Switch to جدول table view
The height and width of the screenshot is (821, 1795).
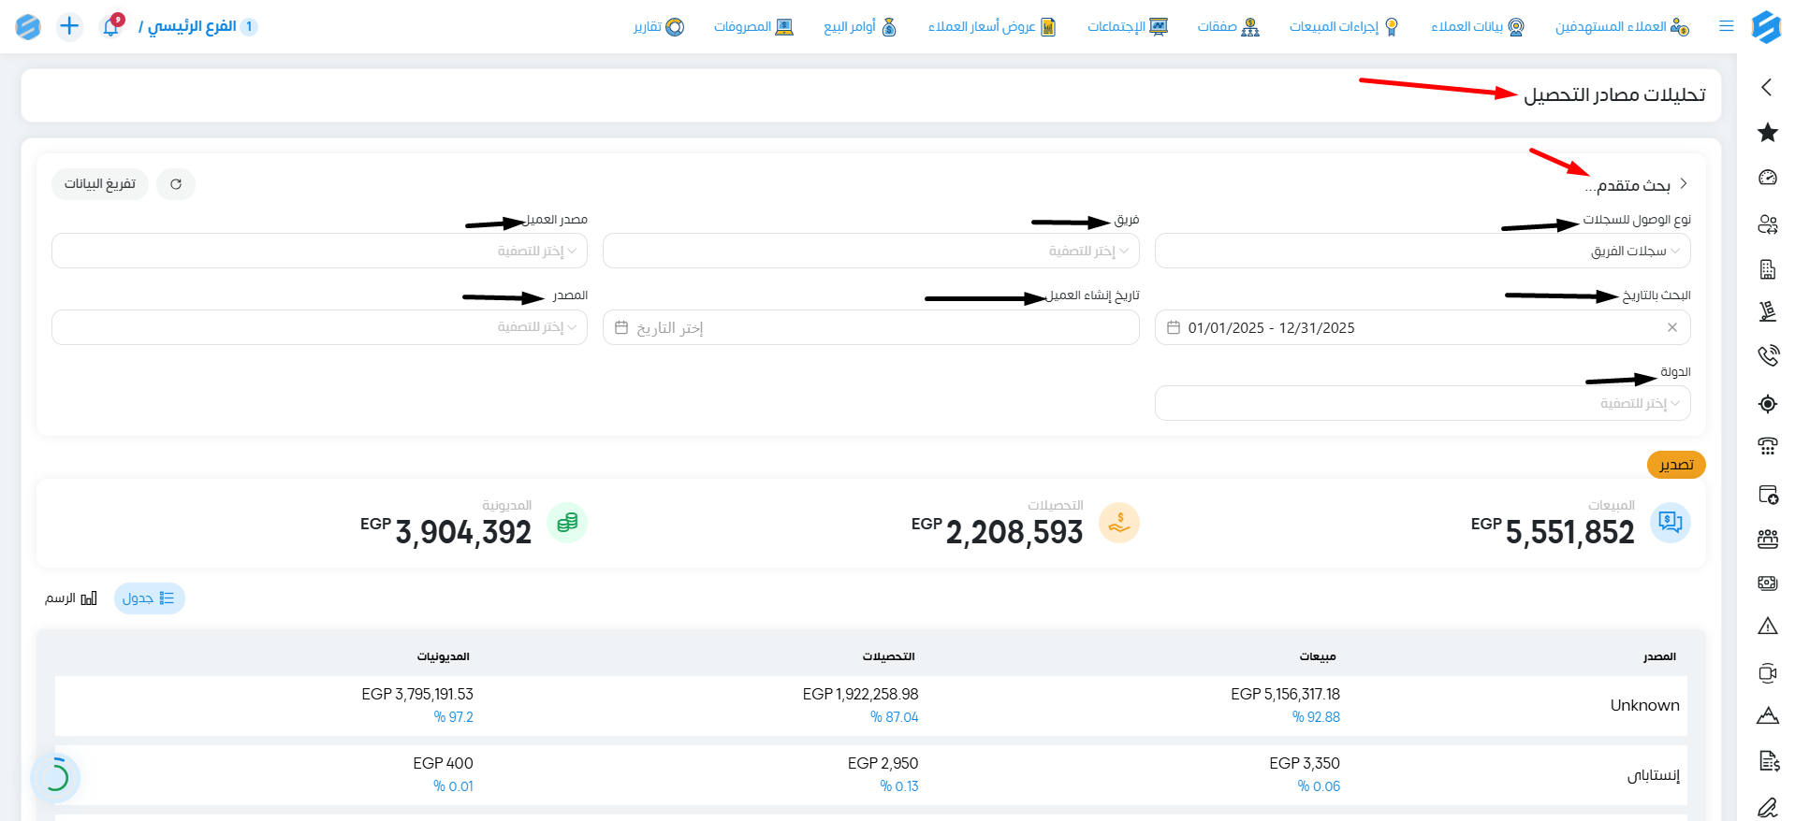tap(149, 598)
